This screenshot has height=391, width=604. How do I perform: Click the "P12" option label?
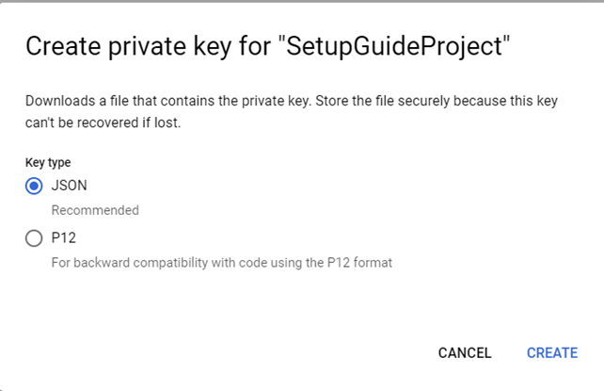(63, 239)
